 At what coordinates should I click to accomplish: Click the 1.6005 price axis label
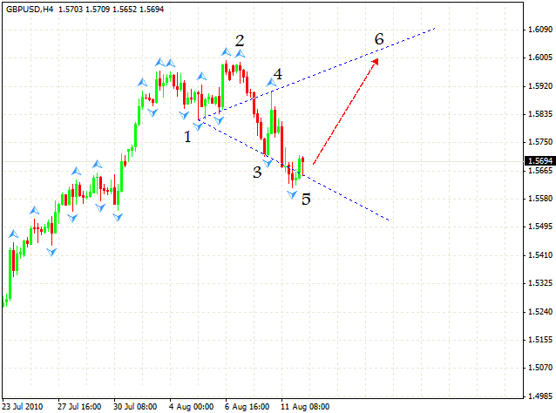coord(540,58)
